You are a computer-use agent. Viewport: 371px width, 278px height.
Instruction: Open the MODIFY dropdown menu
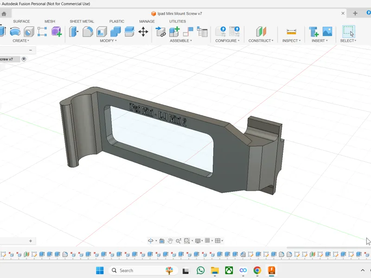click(108, 41)
